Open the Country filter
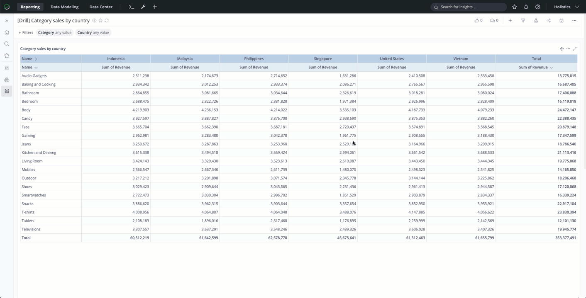 93,32
